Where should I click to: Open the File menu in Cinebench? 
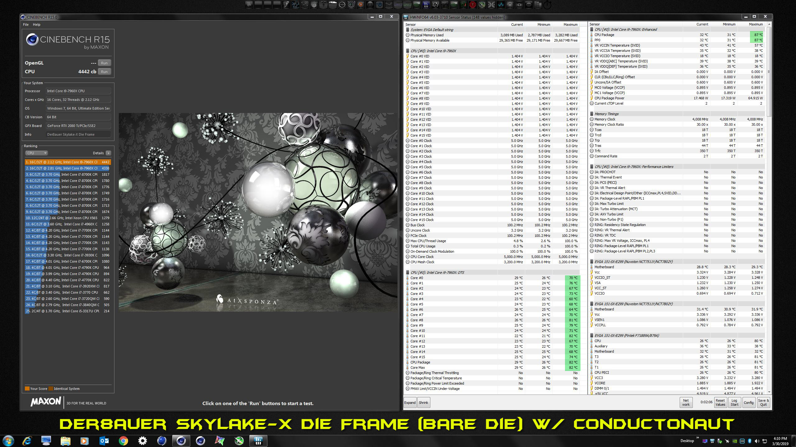[26, 25]
